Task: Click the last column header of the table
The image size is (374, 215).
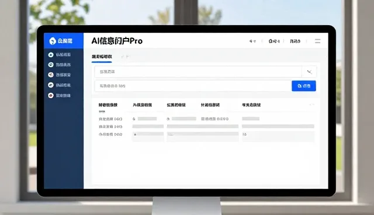Action: tap(251, 105)
